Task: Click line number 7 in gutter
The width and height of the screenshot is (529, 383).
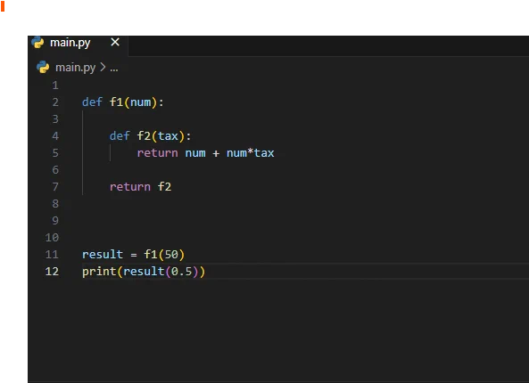Action: click(55, 187)
